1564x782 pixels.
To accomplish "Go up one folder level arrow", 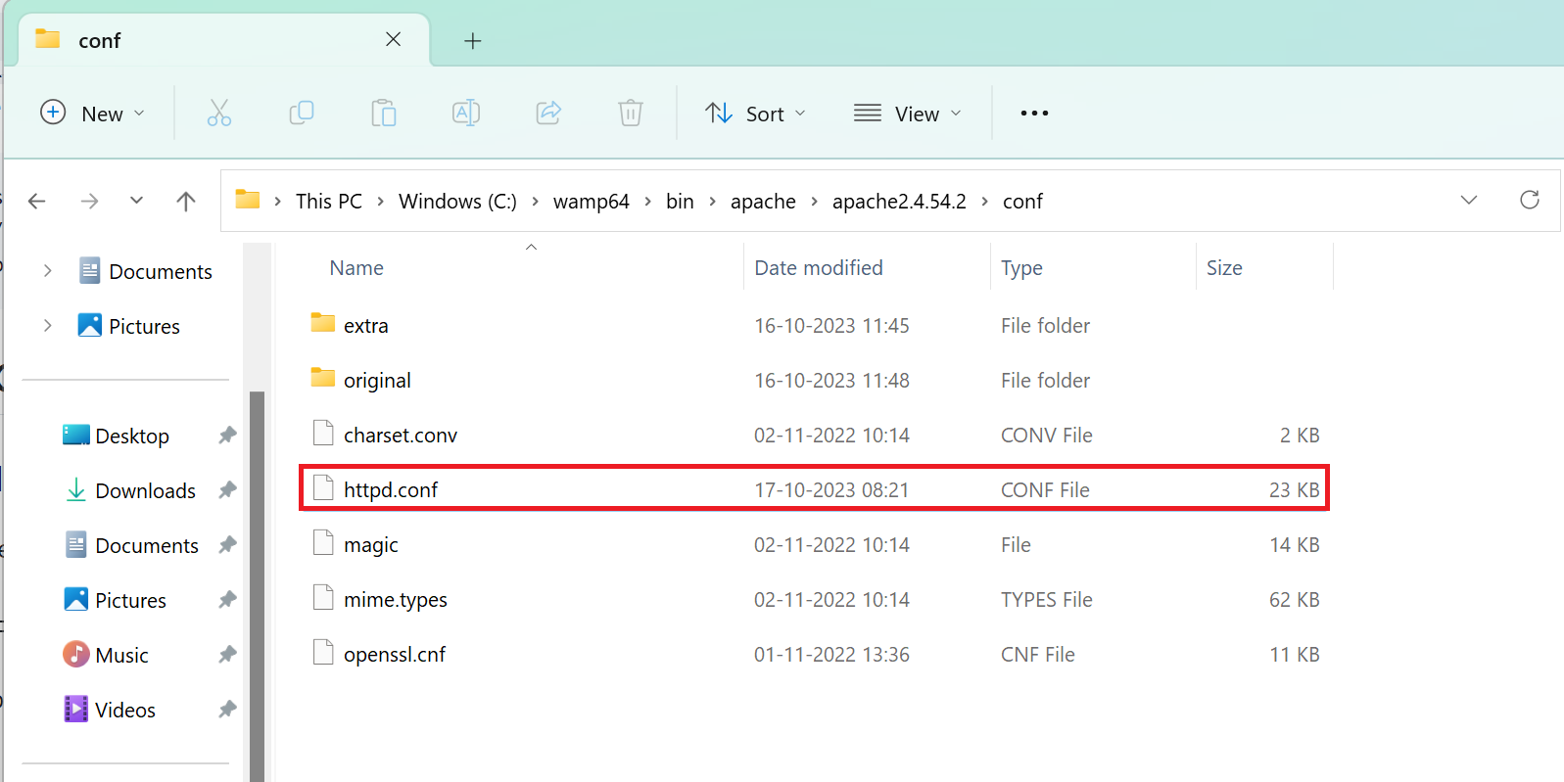I will (186, 201).
